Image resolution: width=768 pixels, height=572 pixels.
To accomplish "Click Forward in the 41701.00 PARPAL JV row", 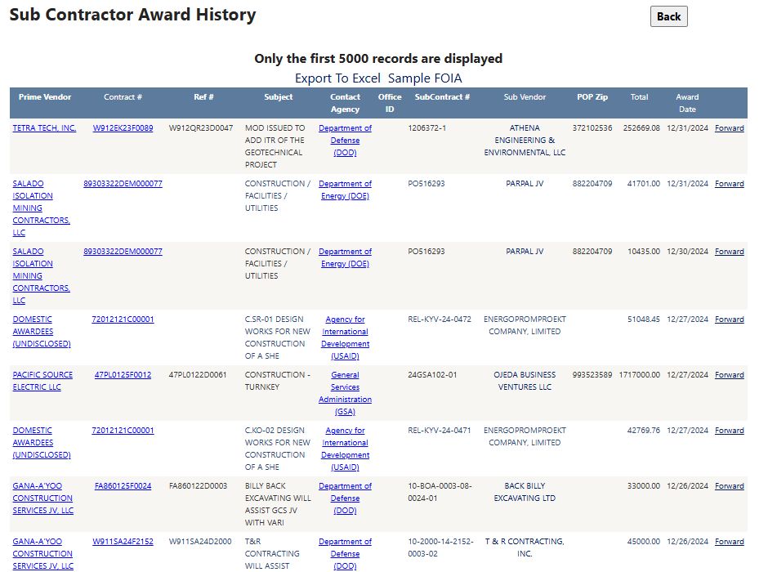I will (730, 184).
